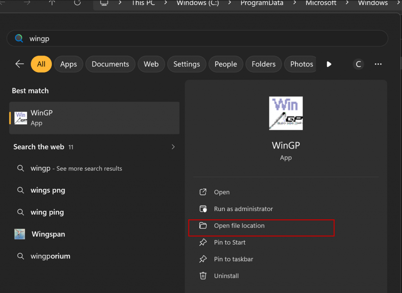Open the C user account icon
Screen dimensions: 402x293
point(358,64)
